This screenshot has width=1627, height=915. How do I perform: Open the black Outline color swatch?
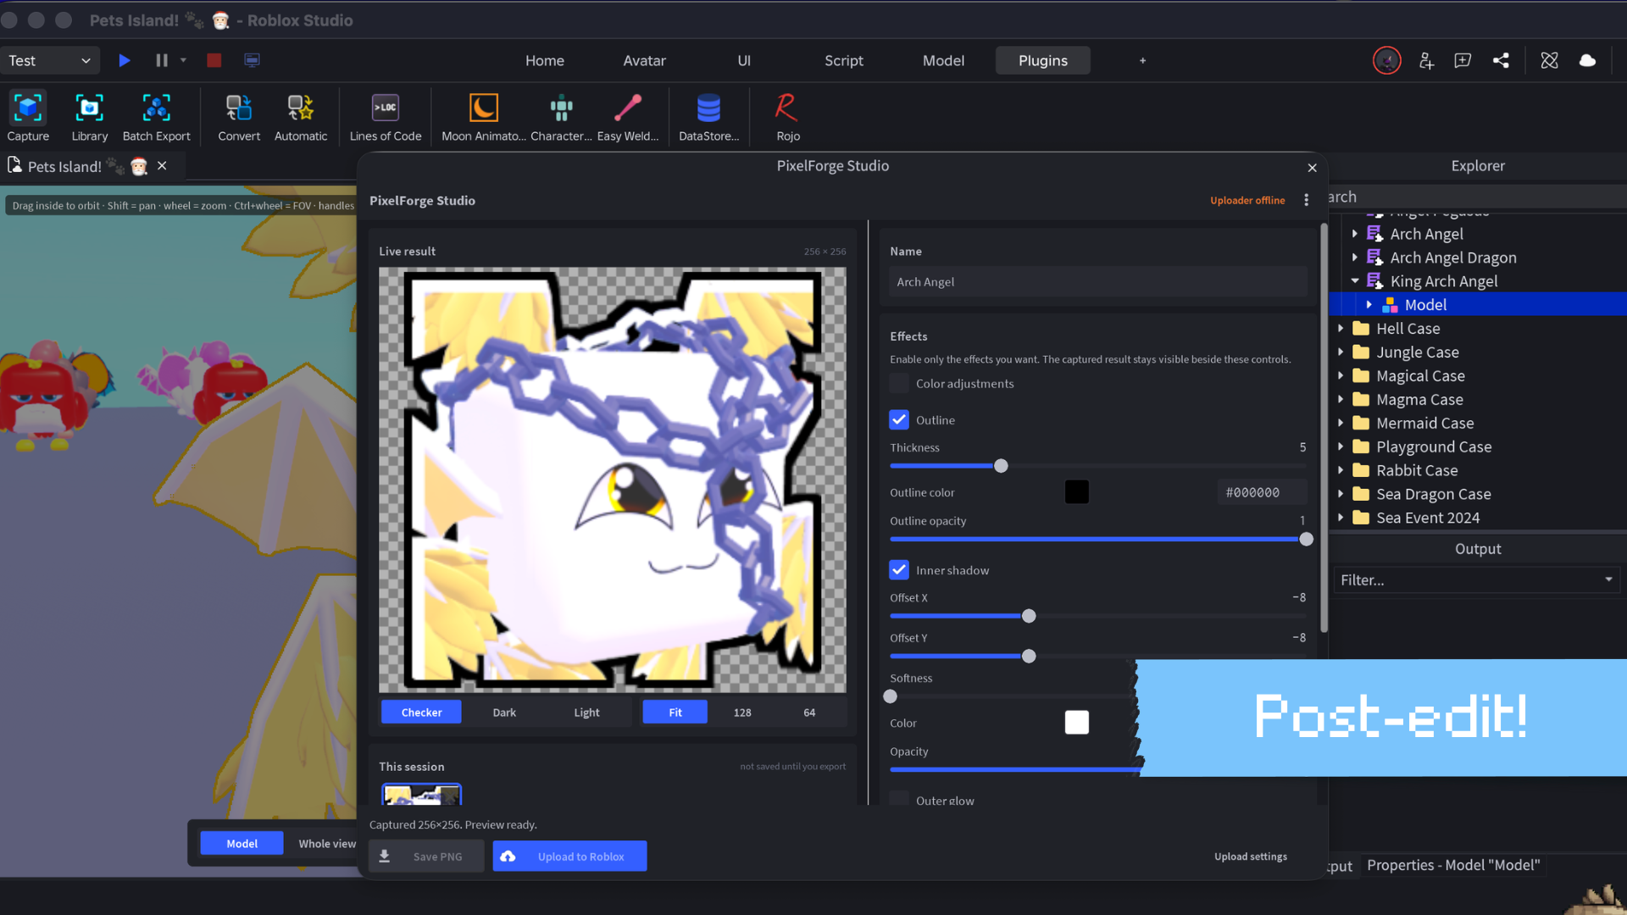click(x=1076, y=492)
